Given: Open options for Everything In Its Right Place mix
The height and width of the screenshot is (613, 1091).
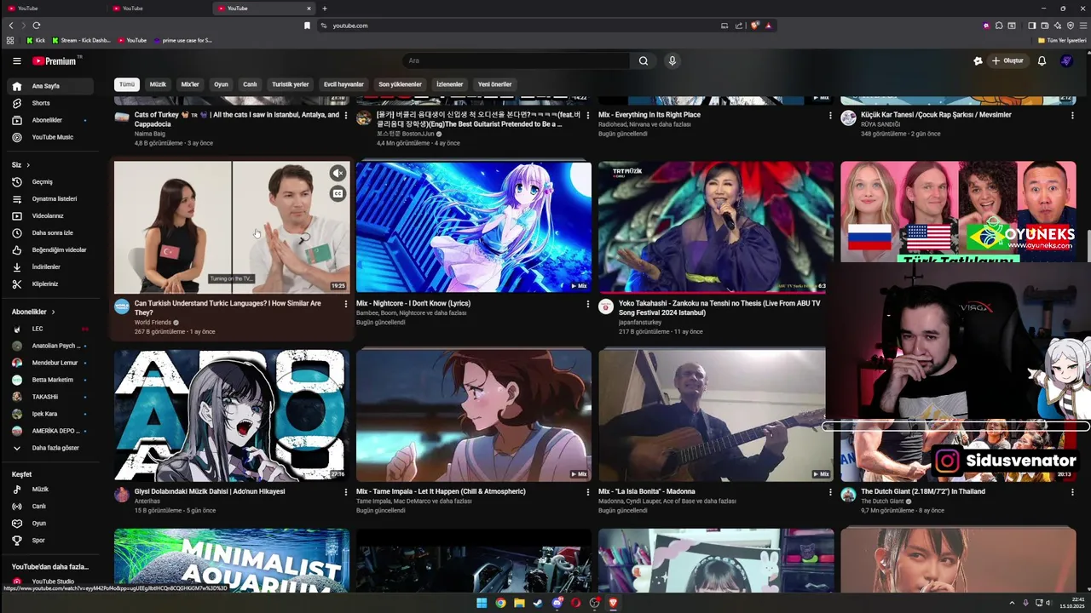Looking at the screenshot, I should (829, 115).
